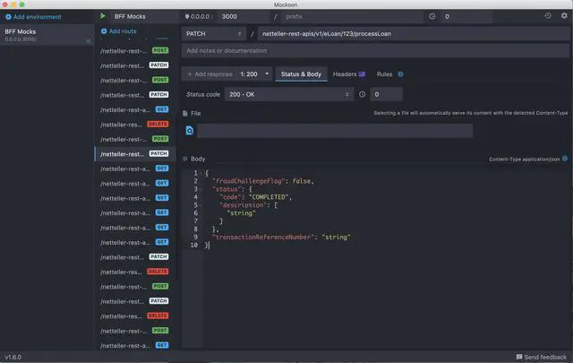Click the Content-Type application/json label

pyautogui.click(x=524, y=160)
